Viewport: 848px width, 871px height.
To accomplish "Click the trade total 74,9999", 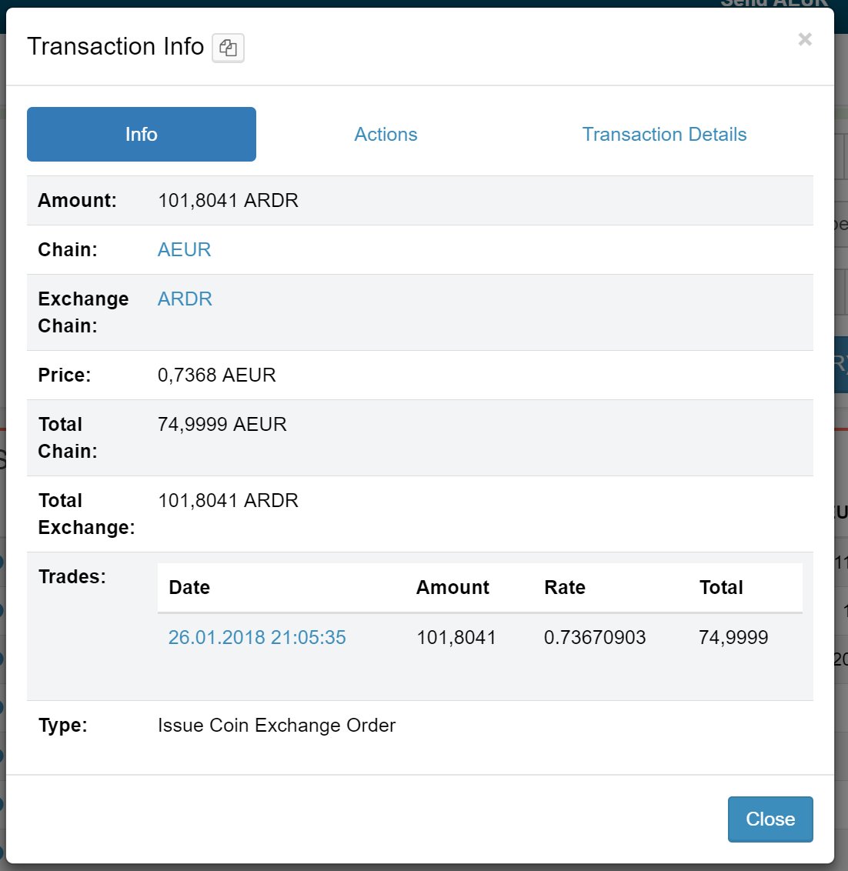I will point(733,637).
